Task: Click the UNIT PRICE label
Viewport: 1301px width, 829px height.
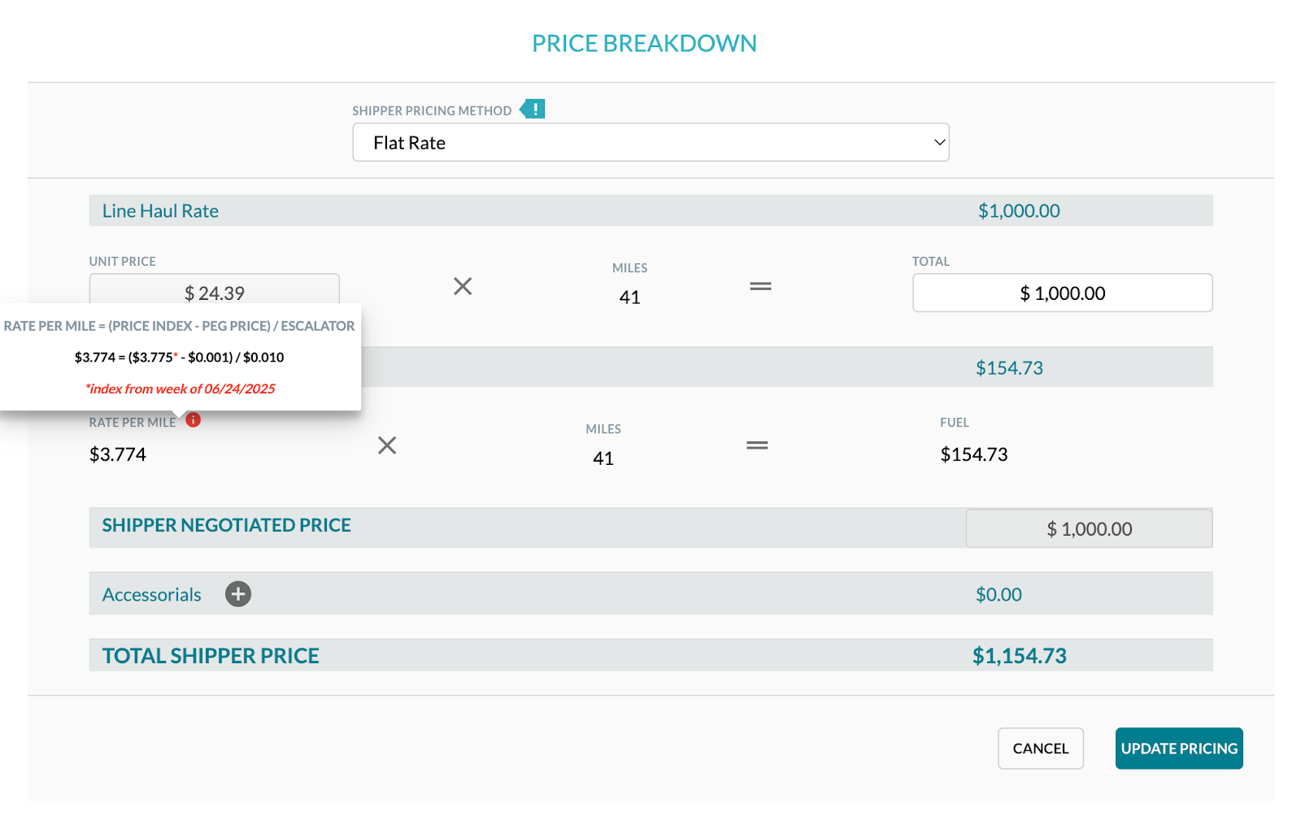Action: [123, 262]
